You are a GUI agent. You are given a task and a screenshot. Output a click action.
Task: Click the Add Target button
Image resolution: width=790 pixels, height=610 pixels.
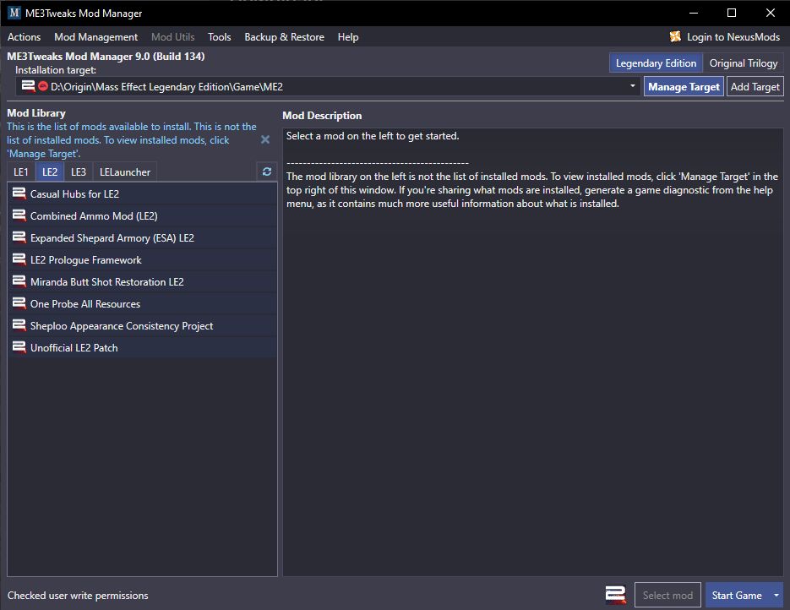tap(755, 87)
